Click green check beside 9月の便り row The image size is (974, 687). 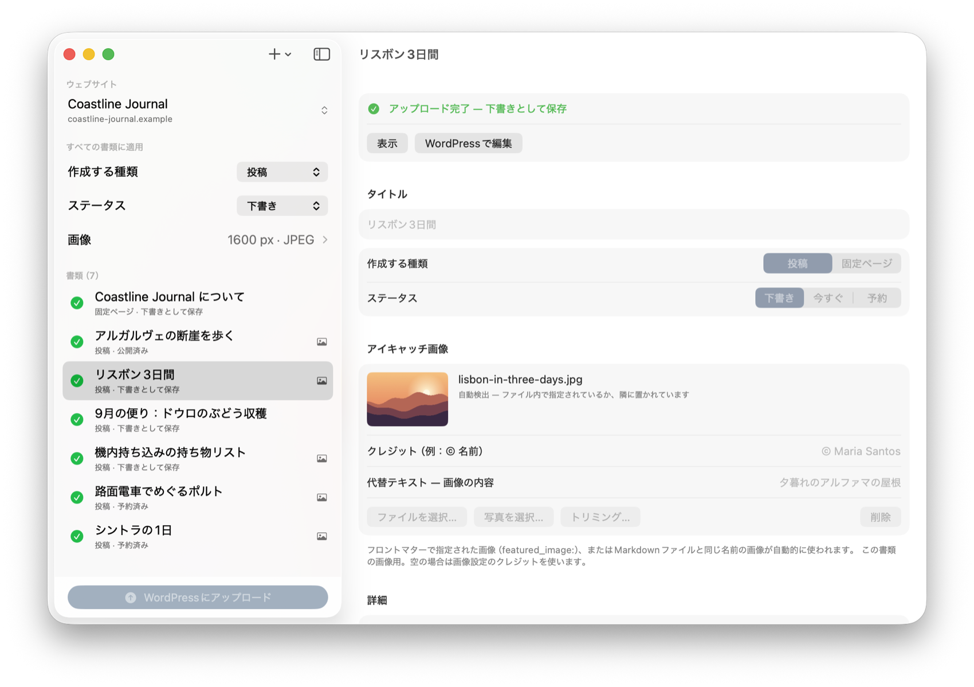[77, 420]
